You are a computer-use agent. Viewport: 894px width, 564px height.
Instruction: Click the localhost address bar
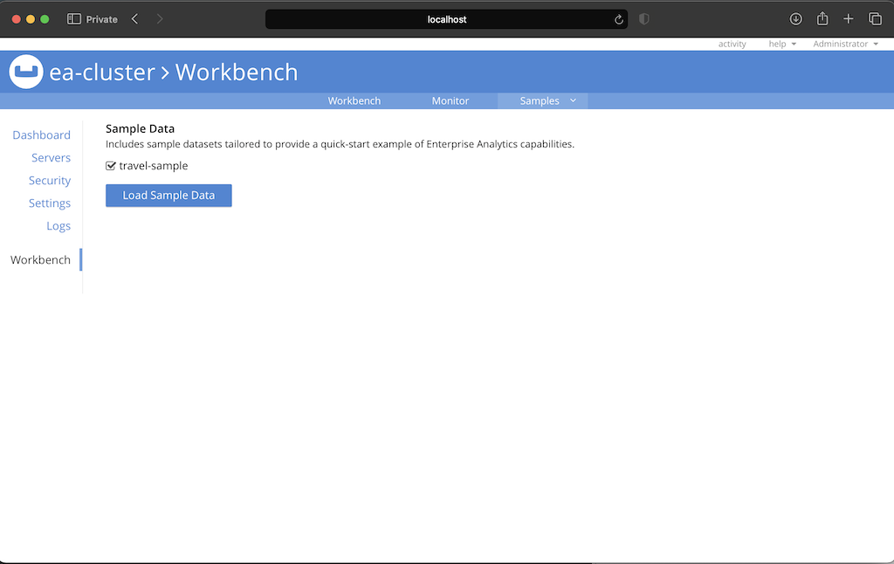(446, 19)
